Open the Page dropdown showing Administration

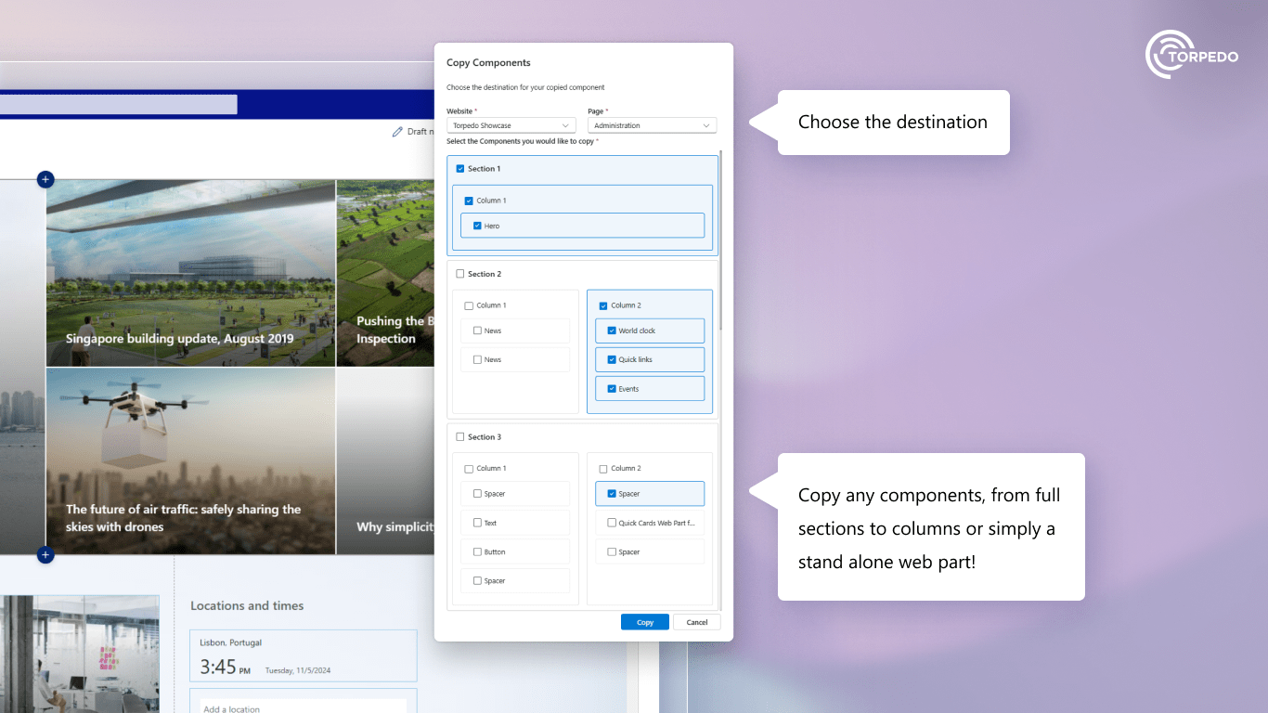(x=652, y=124)
